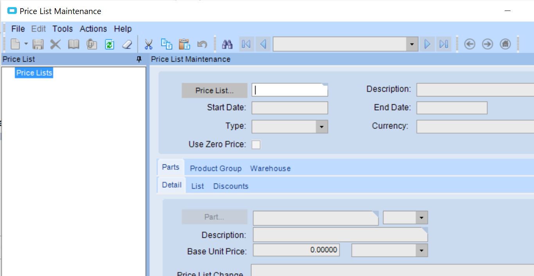Viewport: 534px width, 276px height.
Task: Switch to the List sub-tab
Action: [197, 186]
